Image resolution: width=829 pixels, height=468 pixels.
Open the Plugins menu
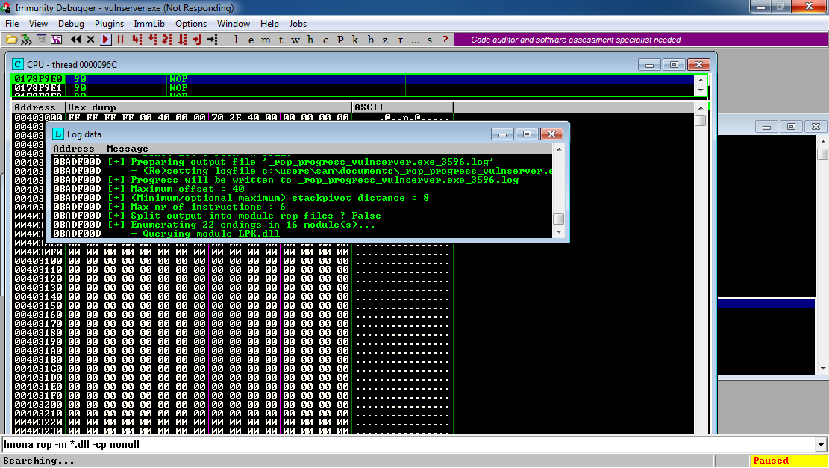click(x=109, y=24)
